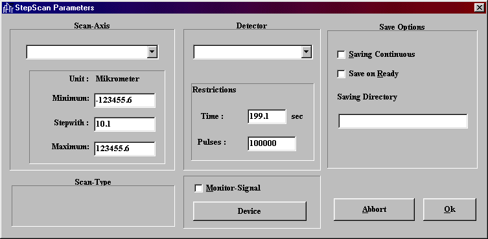Click the Abbort button
488x239 pixels.
pos(374,209)
